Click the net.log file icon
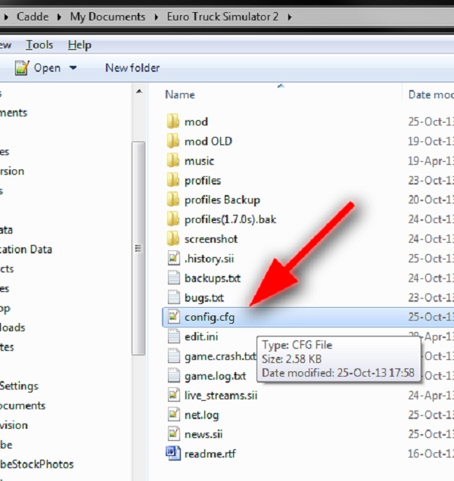454x481 pixels. tap(174, 414)
